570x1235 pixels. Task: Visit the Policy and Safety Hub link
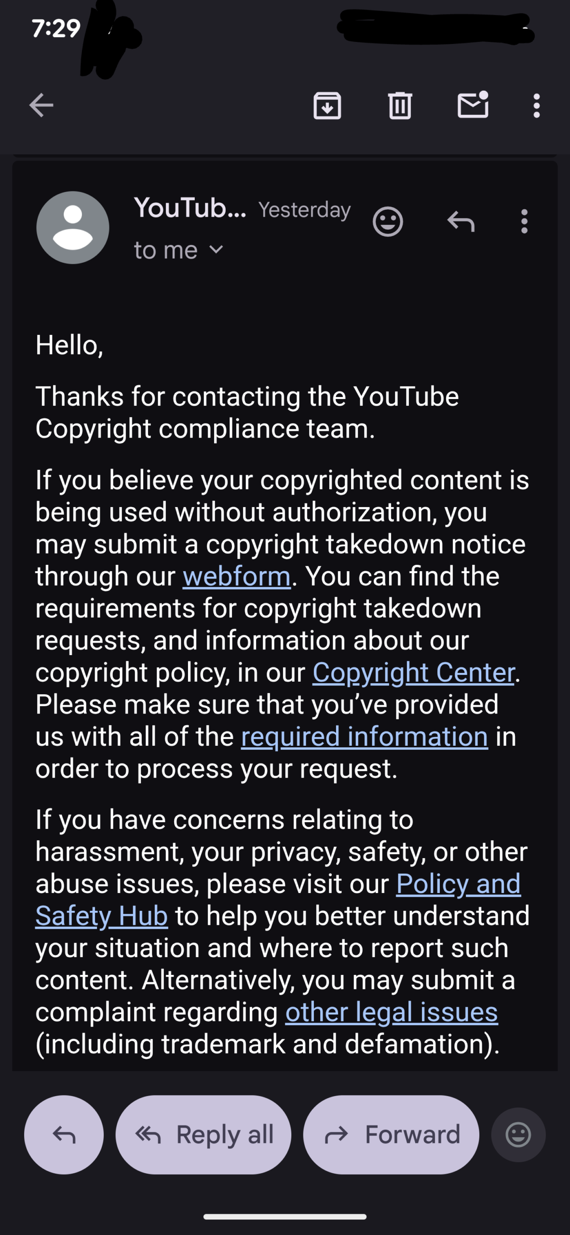tap(458, 884)
